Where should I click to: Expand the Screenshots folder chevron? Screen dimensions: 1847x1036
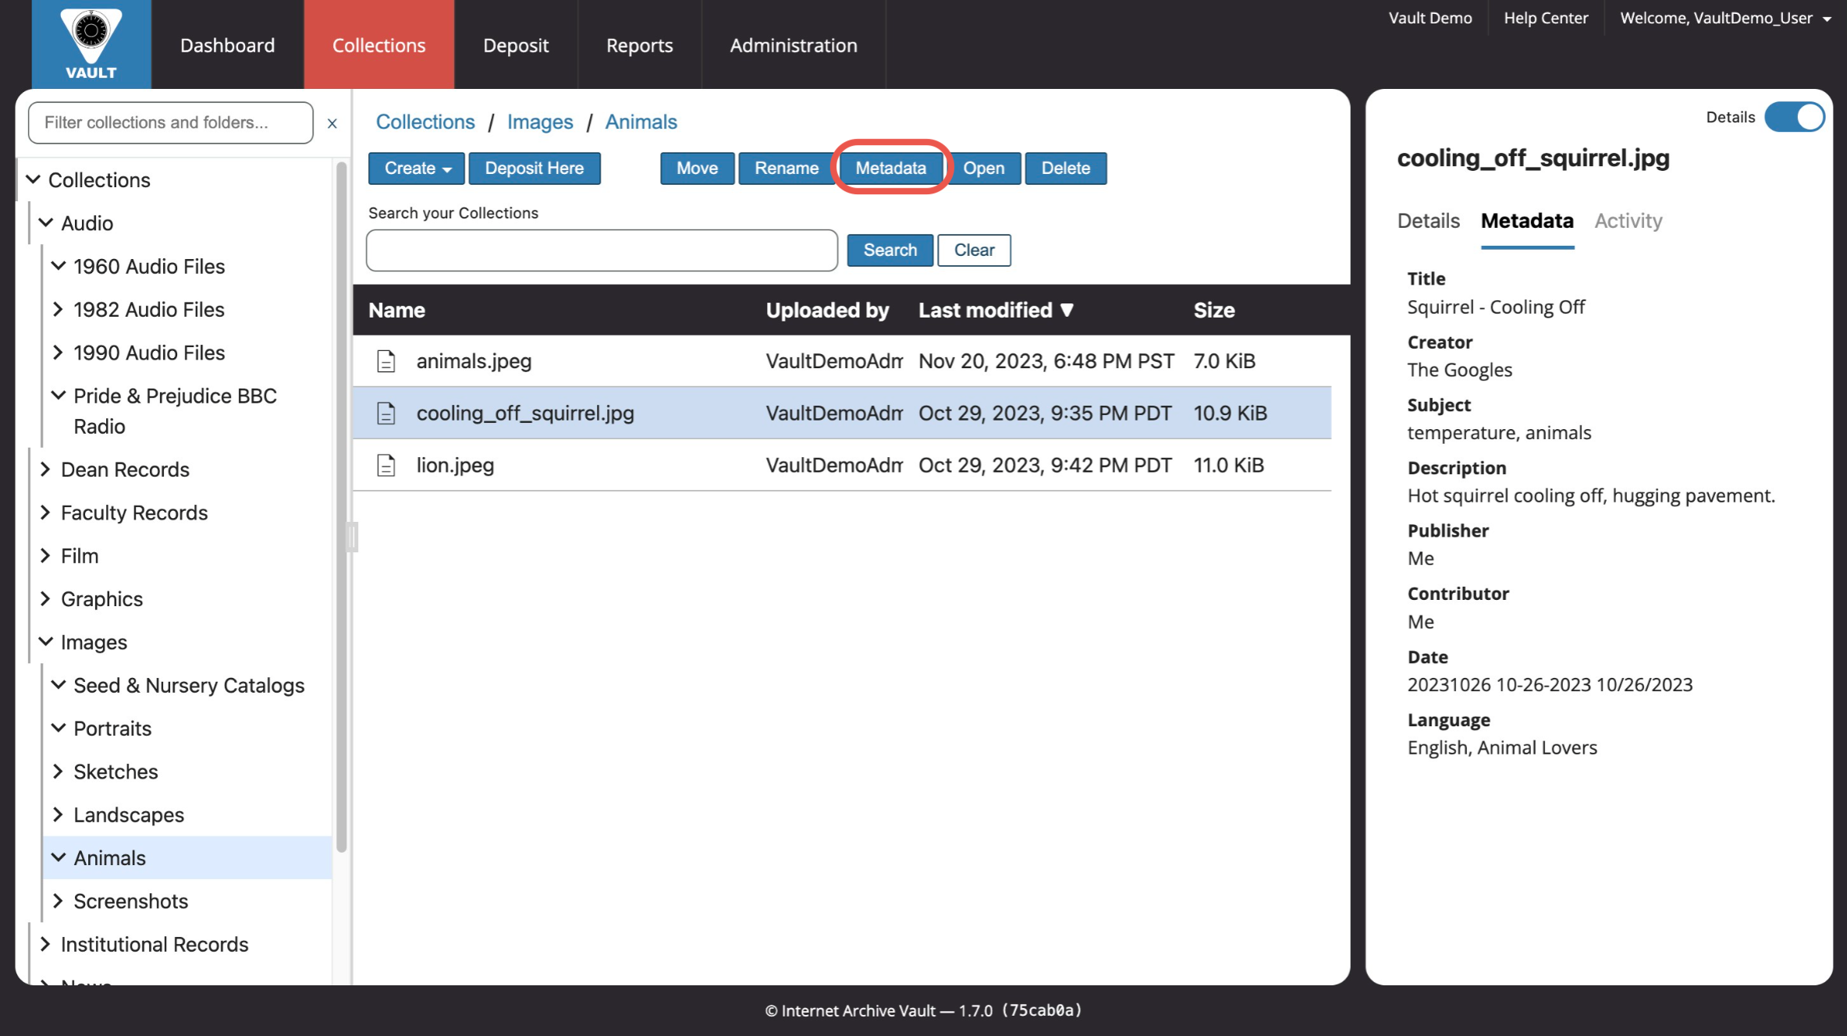59,901
